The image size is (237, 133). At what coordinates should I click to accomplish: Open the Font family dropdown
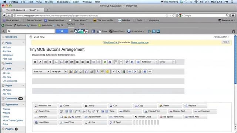[149, 62]
